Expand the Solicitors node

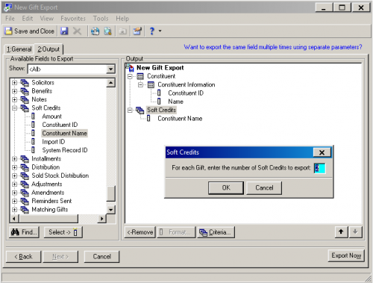14,82
